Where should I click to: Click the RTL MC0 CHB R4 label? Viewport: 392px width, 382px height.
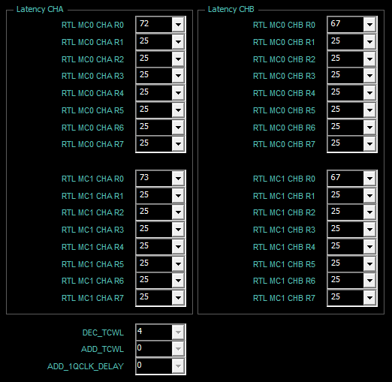click(x=284, y=93)
